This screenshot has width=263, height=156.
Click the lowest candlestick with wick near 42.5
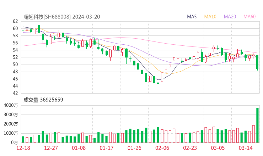tap(158, 86)
